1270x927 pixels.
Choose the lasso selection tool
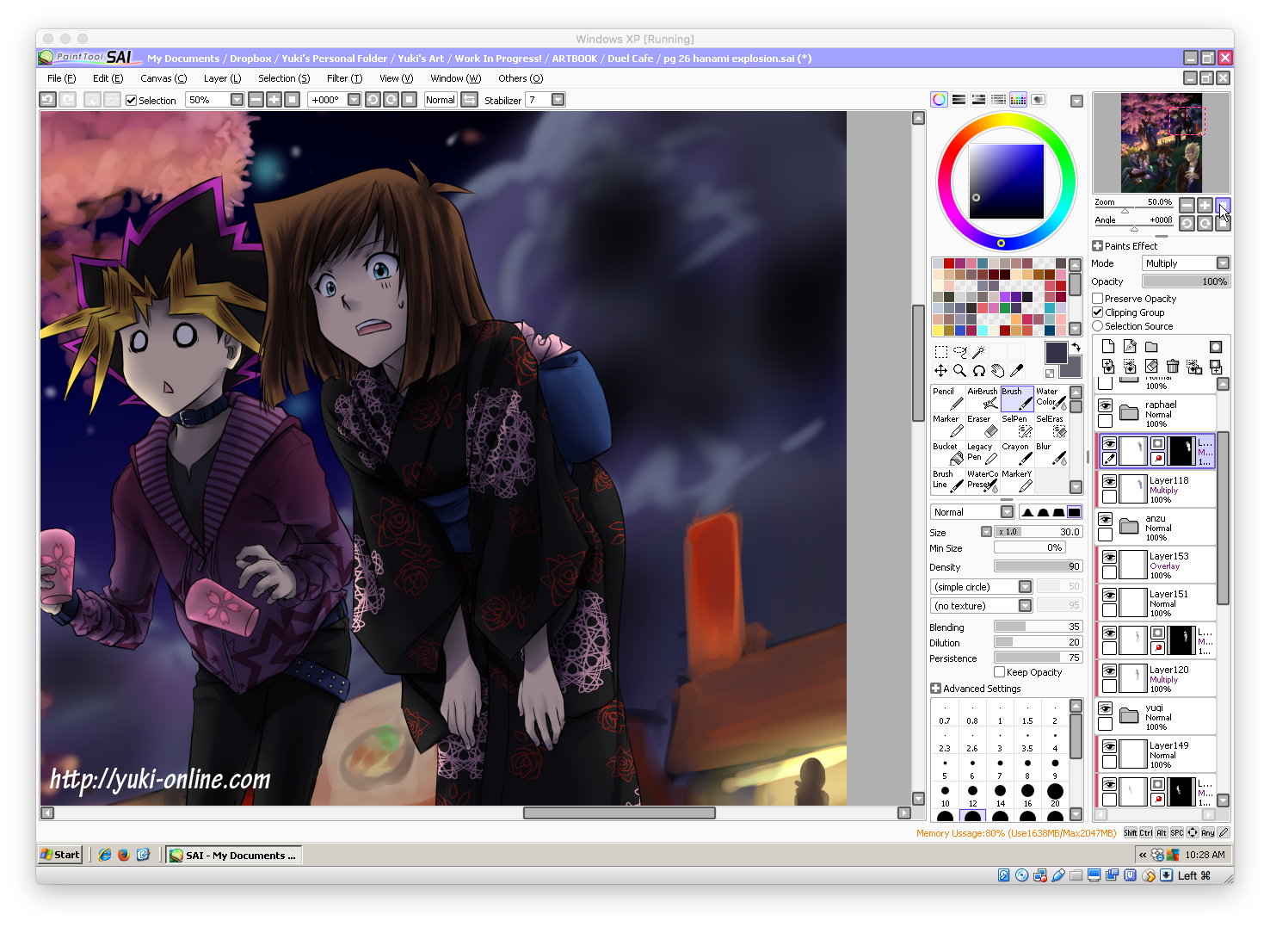pyautogui.click(x=960, y=351)
